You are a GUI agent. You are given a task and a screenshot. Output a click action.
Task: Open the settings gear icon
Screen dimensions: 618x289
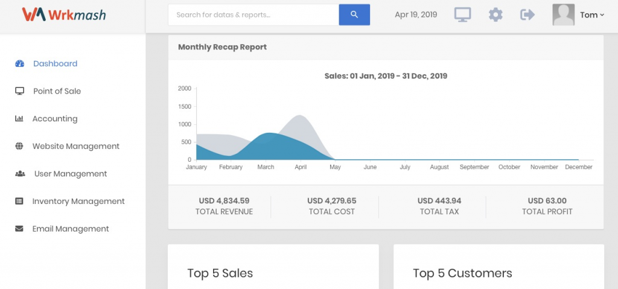pos(495,15)
